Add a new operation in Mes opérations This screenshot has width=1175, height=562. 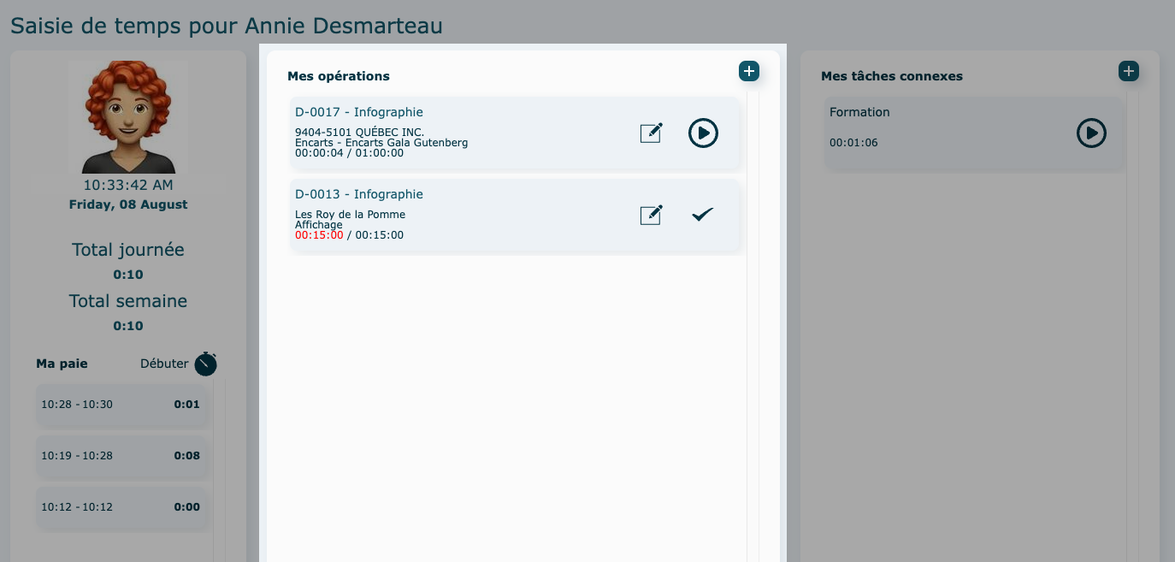(x=748, y=72)
